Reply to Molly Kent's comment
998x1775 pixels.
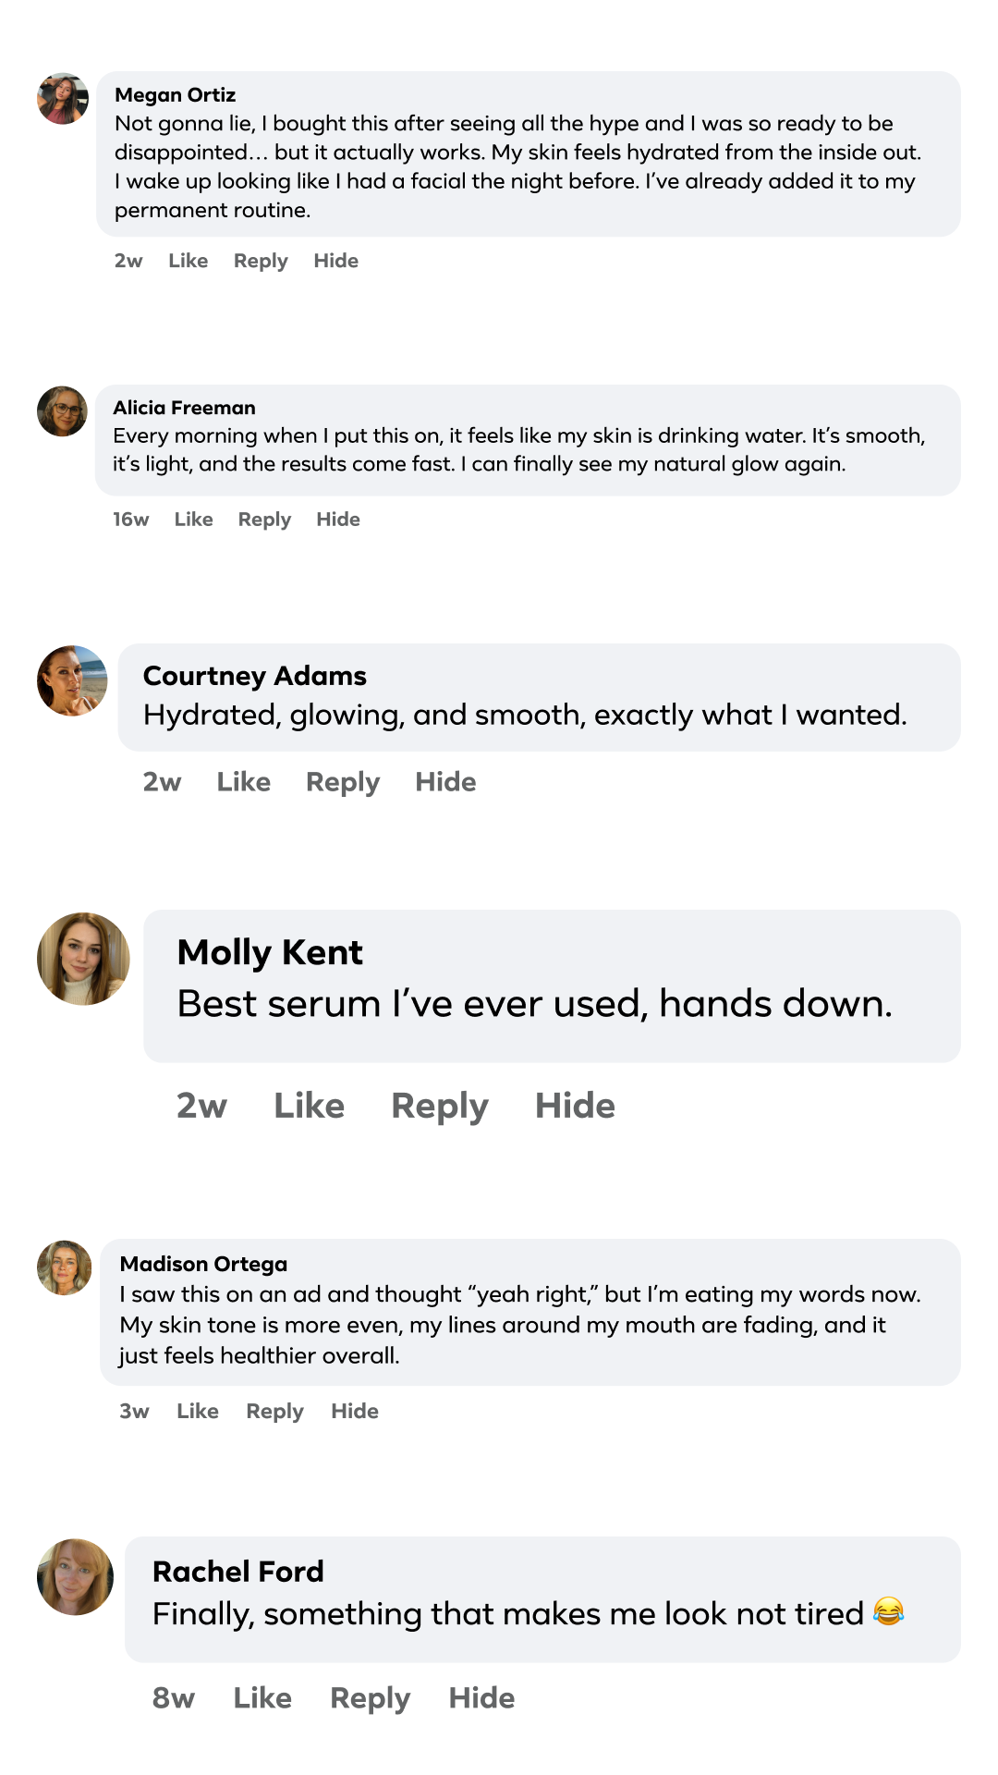point(440,1106)
